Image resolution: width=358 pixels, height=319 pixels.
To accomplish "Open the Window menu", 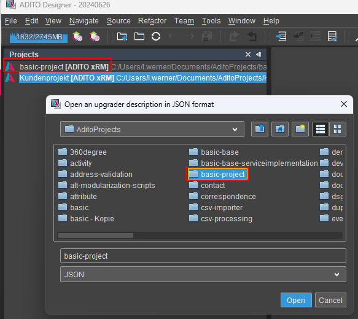I will click(x=242, y=21).
